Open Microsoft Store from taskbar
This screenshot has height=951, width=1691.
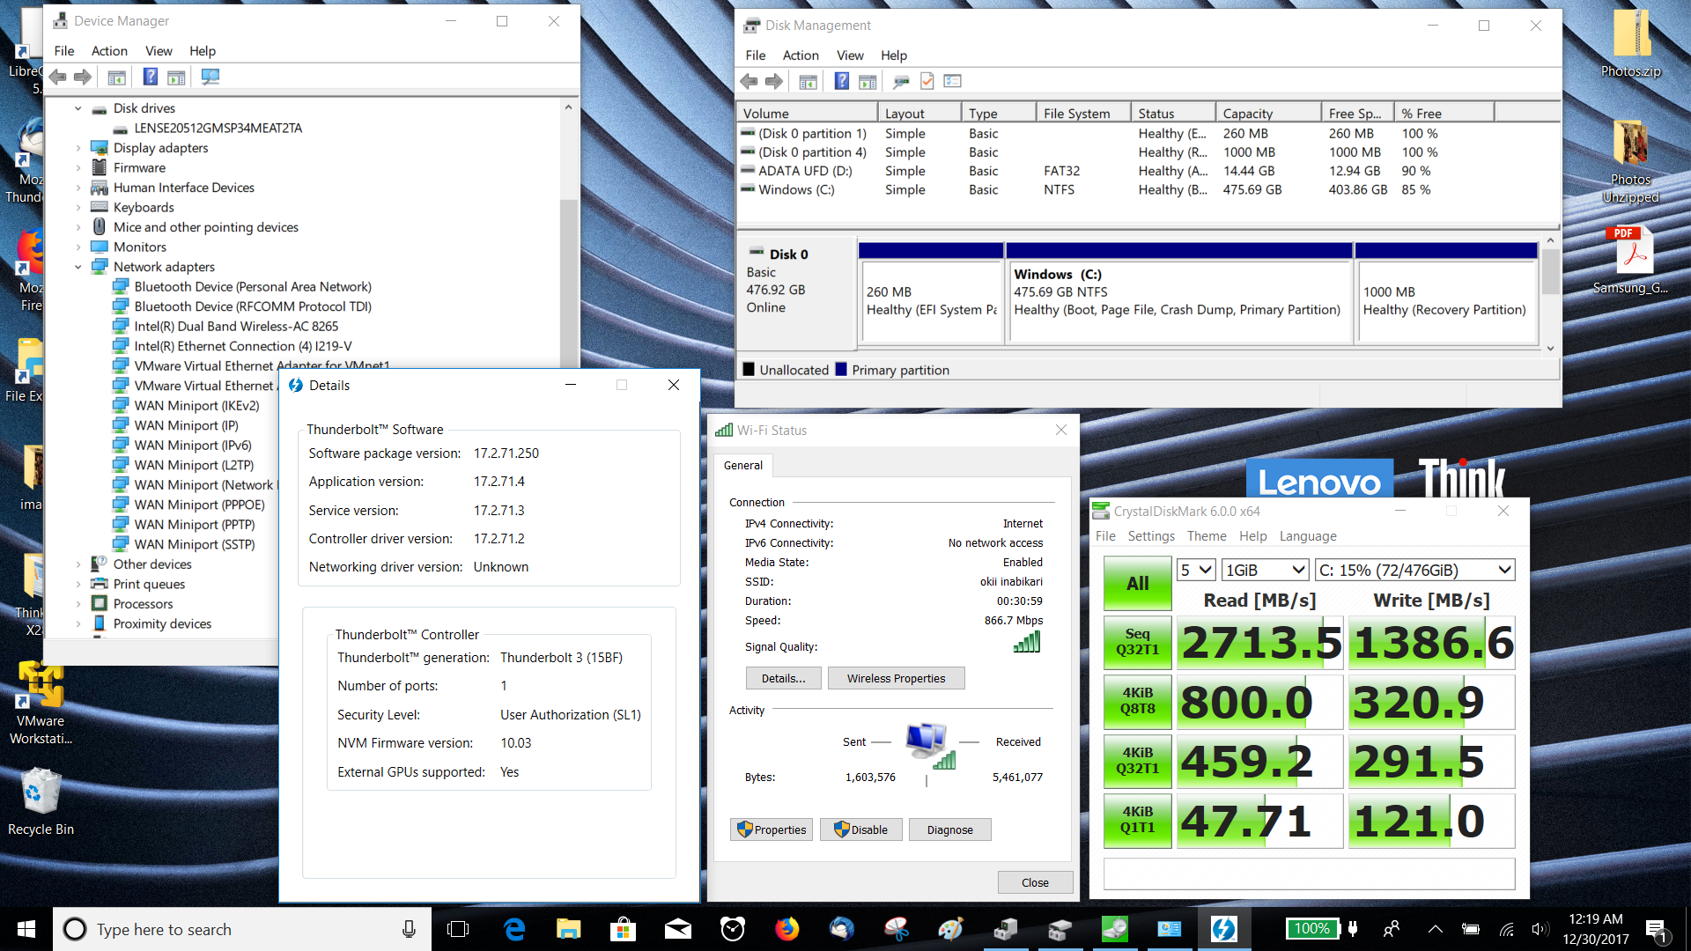coord(623,929)
